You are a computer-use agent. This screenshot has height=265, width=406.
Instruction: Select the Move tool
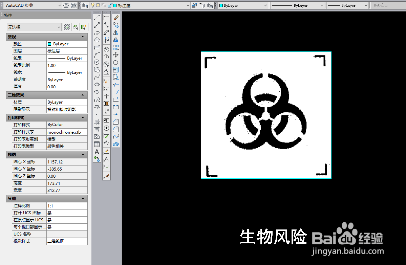point(116,55)
